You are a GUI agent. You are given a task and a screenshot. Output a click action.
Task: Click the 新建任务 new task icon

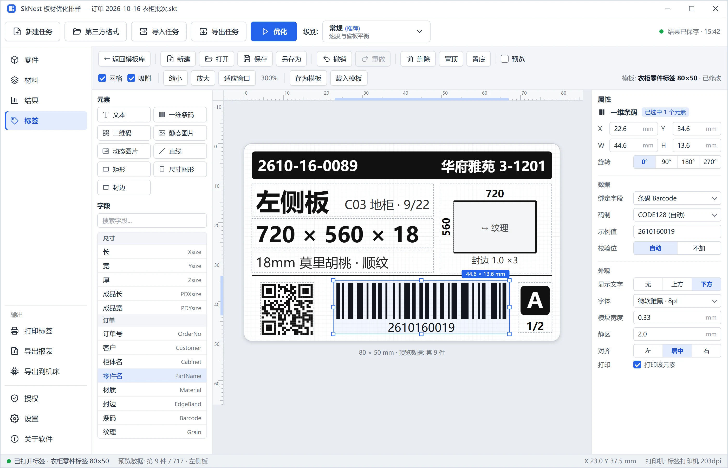pos(17,32)
